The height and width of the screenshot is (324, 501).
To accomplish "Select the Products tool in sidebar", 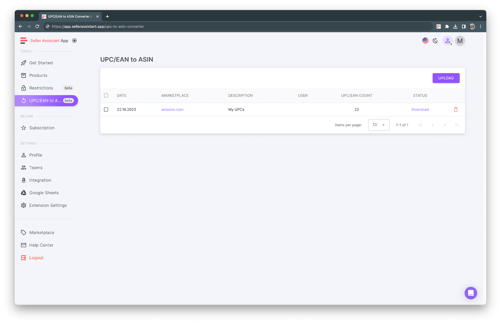I will tap(38, 75).
